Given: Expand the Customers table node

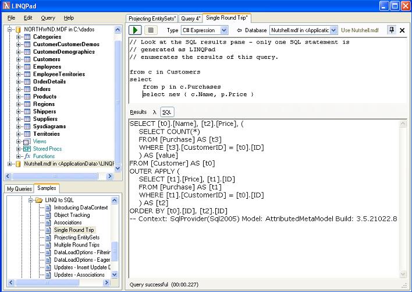Looking at the screenshot, I should tap(19, 59).
